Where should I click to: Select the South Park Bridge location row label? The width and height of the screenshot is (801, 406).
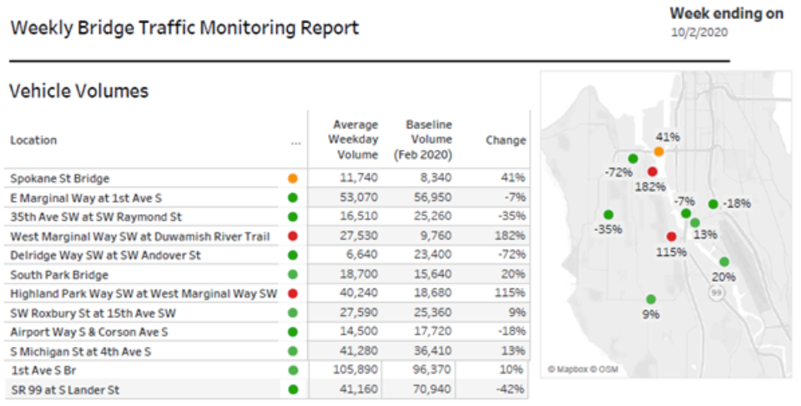tap(59, 274)
